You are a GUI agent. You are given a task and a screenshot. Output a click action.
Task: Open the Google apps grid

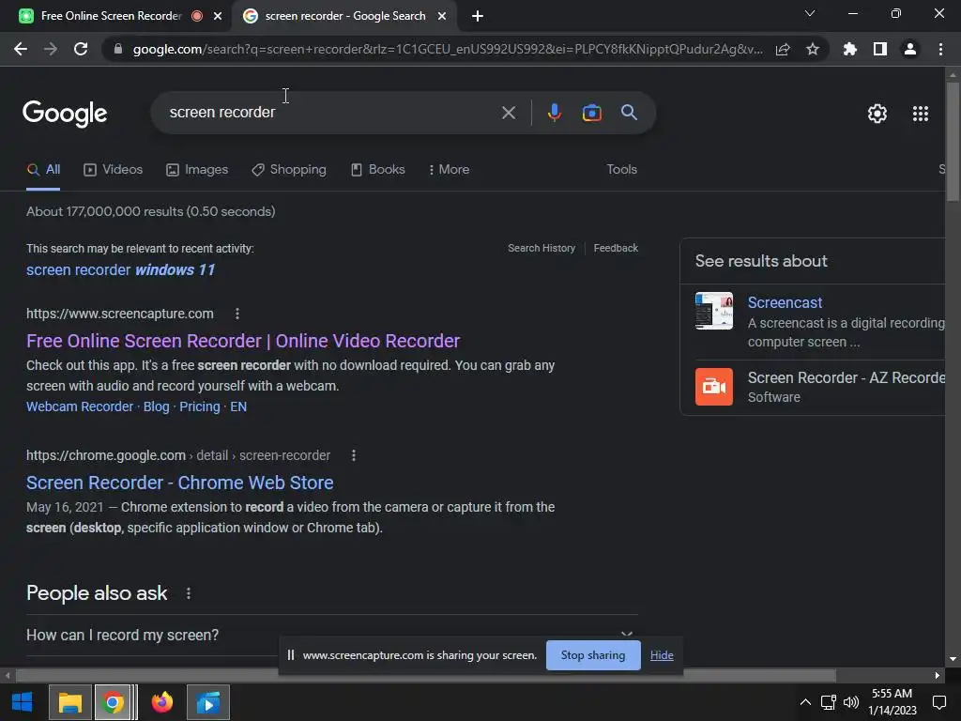pyautogui.click(x=920, y=114)
